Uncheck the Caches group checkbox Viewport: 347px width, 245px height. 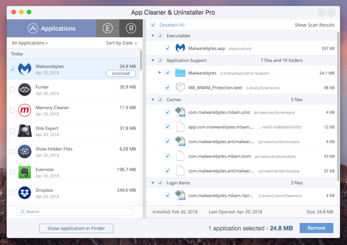tap(160, 100)
